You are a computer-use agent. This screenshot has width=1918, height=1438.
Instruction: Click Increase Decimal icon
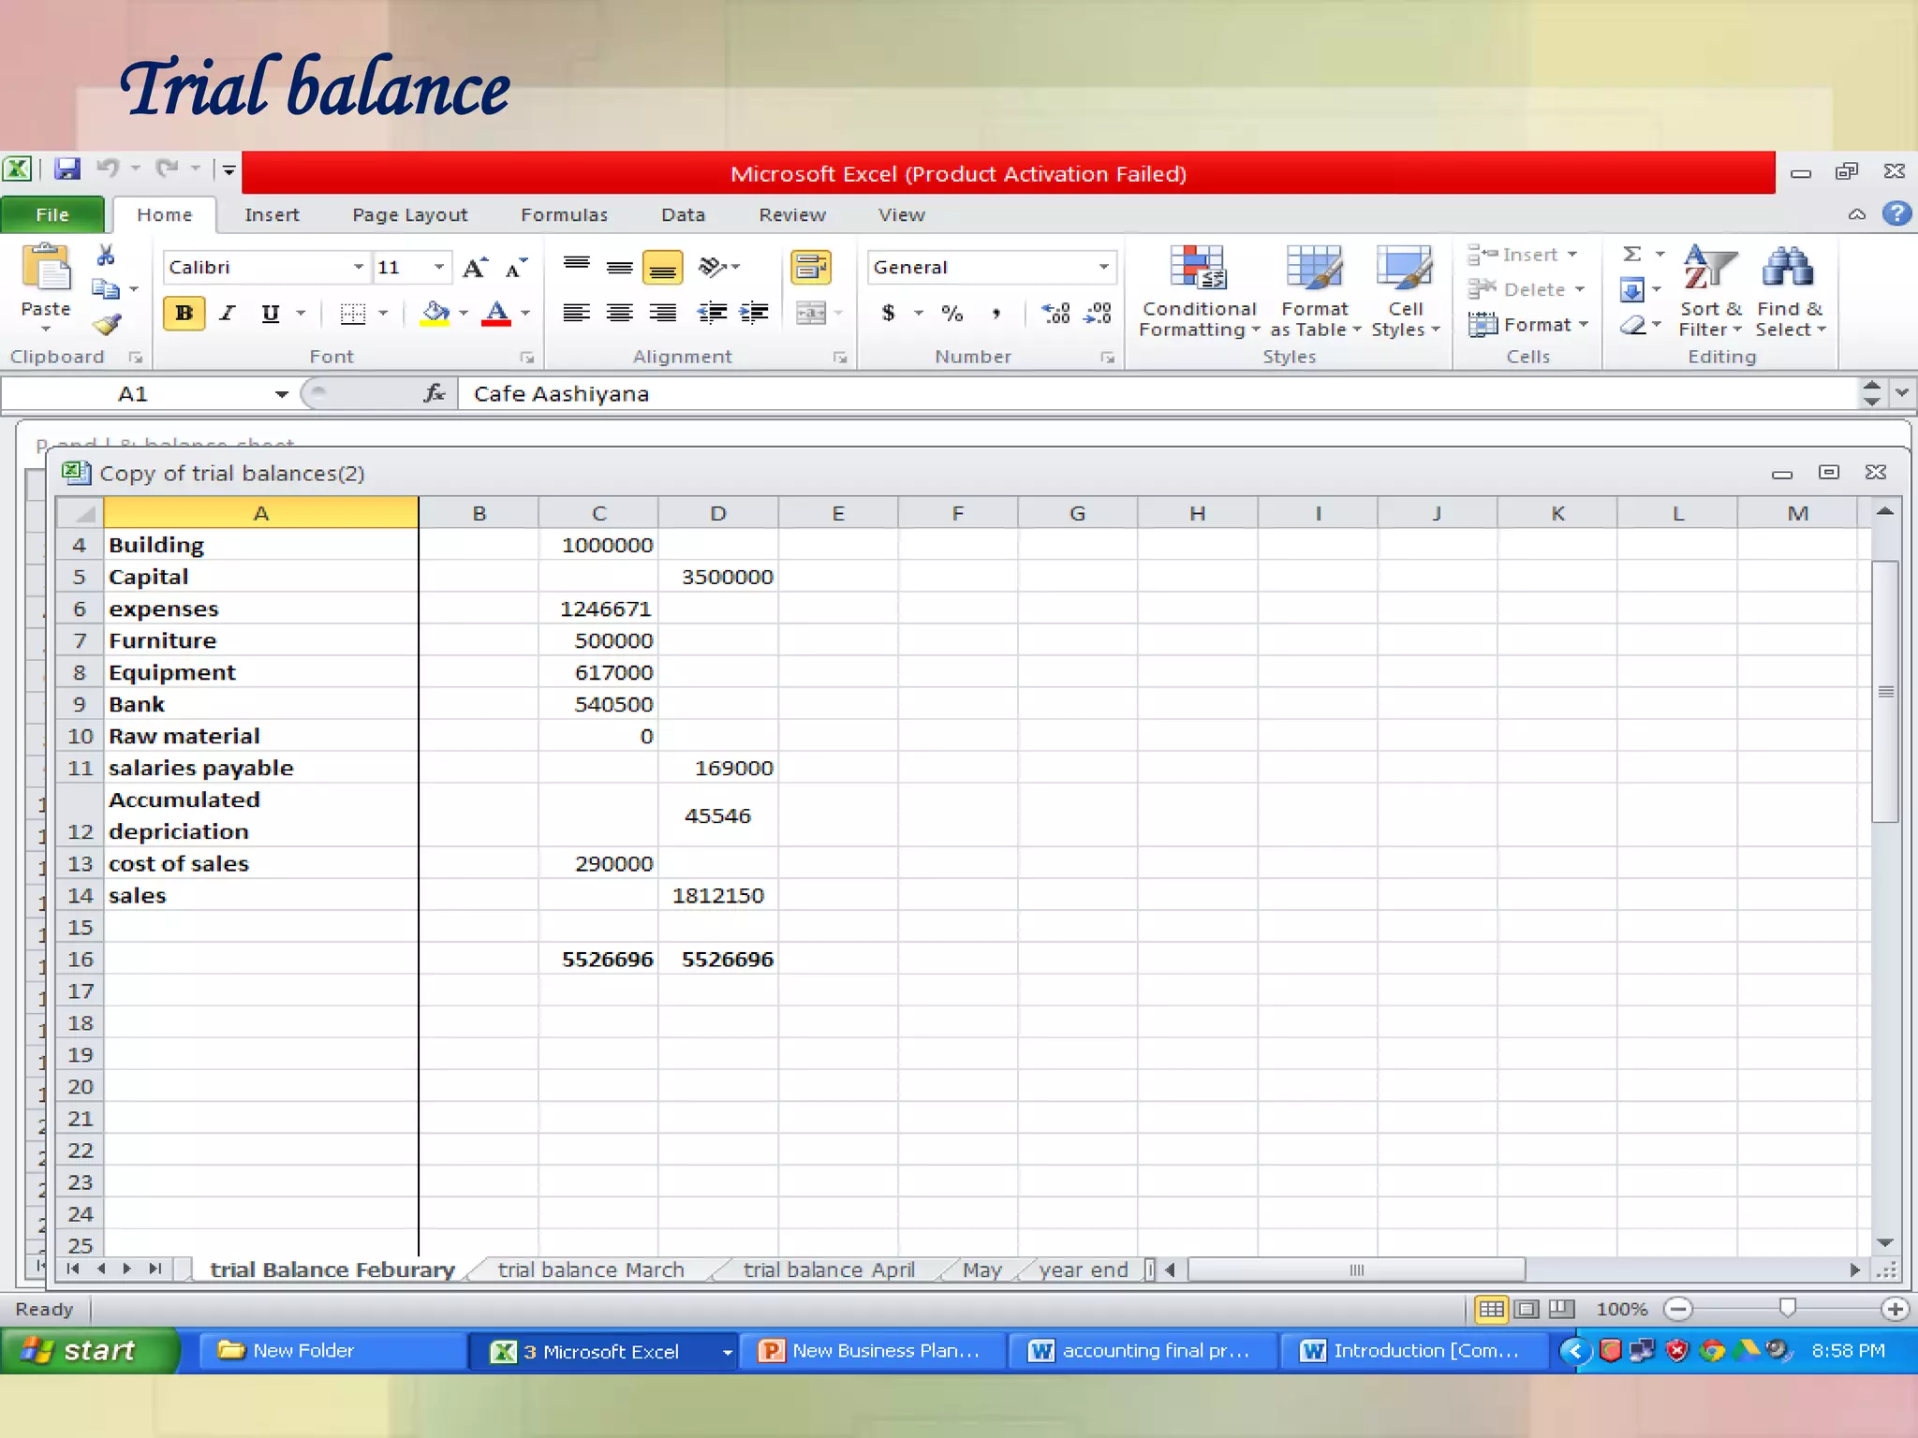click(1055, 313)
